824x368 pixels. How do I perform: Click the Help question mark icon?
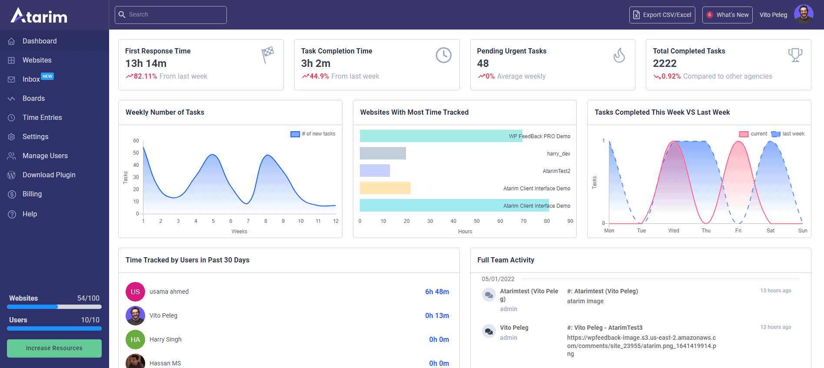pos(12,214)
